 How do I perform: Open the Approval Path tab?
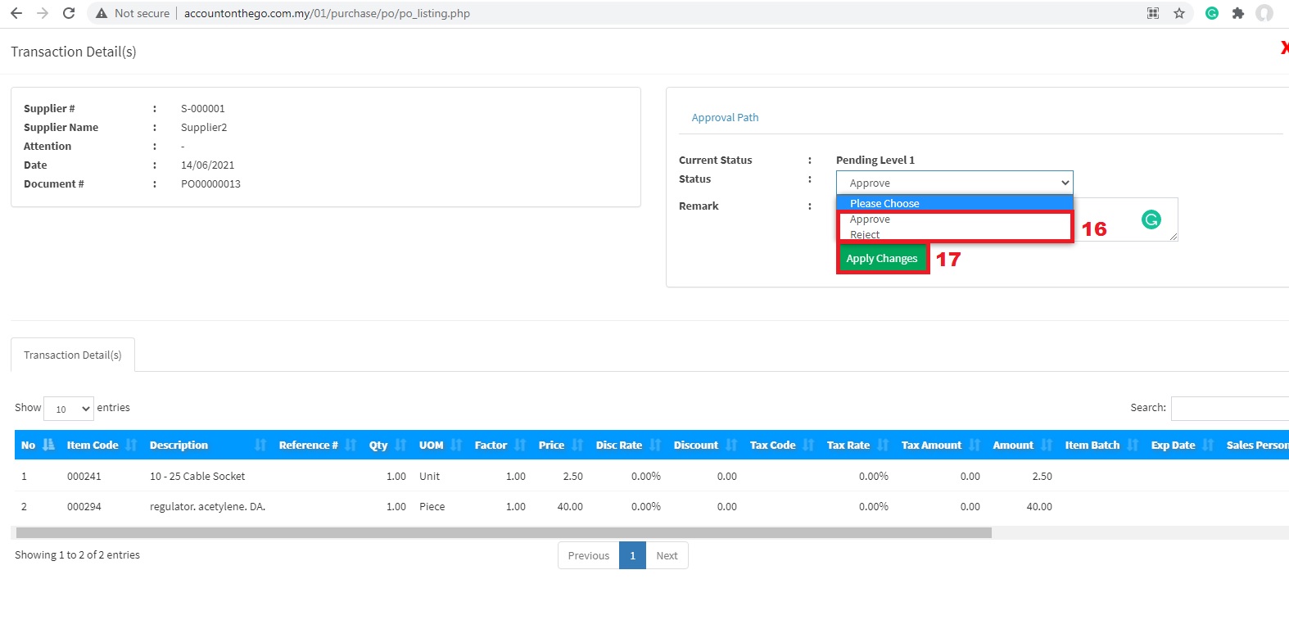[x=725, y=118]
